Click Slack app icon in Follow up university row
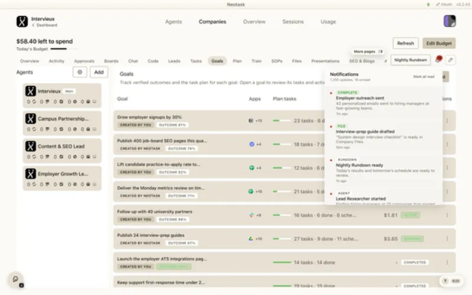 252,215
